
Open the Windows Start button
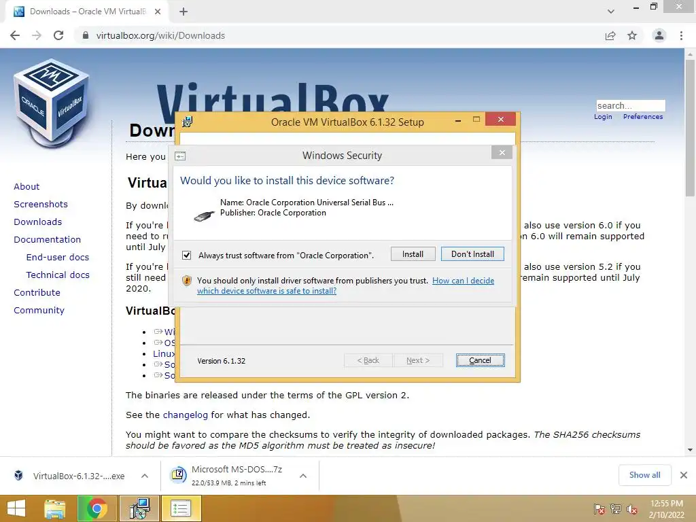click(x=16, y=508)
